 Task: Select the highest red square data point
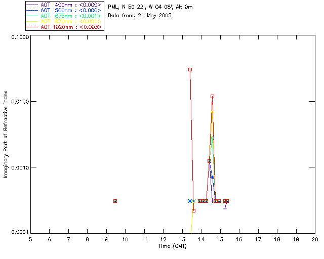tap(190, 70)
